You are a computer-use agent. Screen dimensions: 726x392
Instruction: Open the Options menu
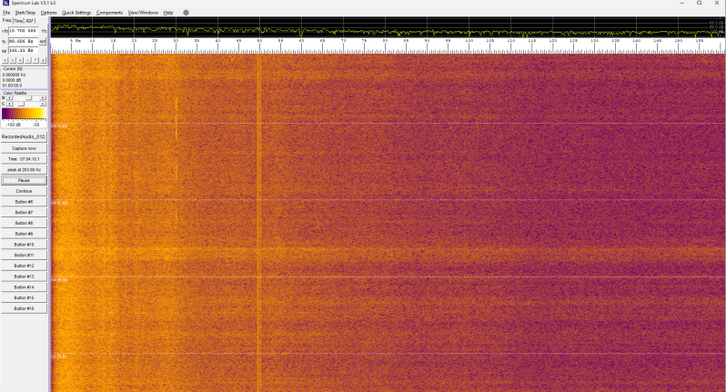pyautogui.click(x=48, y=13)
